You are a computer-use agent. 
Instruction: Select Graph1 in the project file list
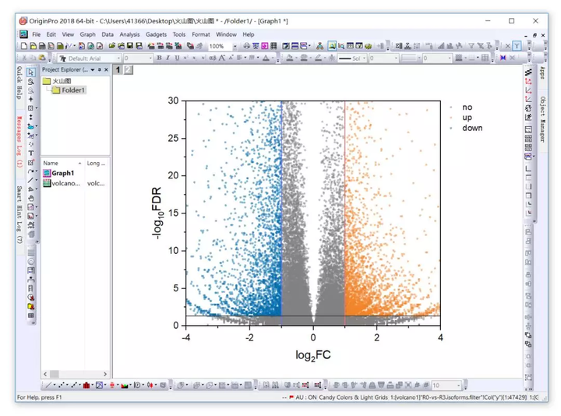[58, 173]
